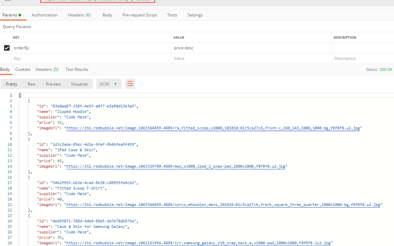
Task: Open the response Headers (5) tab
Action: 47,69
